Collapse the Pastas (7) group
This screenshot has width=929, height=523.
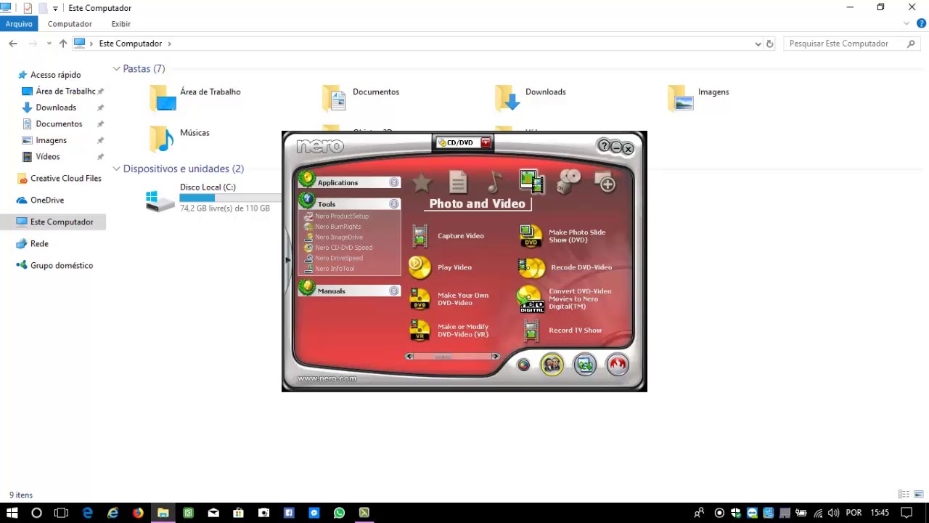116,68
